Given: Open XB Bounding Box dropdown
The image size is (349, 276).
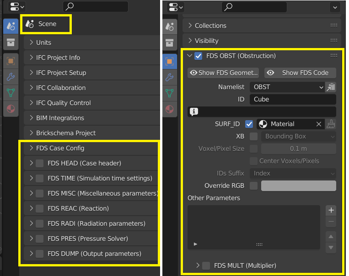Looking at the screenshot, I should pyautogui.click(x=299, y=136).
